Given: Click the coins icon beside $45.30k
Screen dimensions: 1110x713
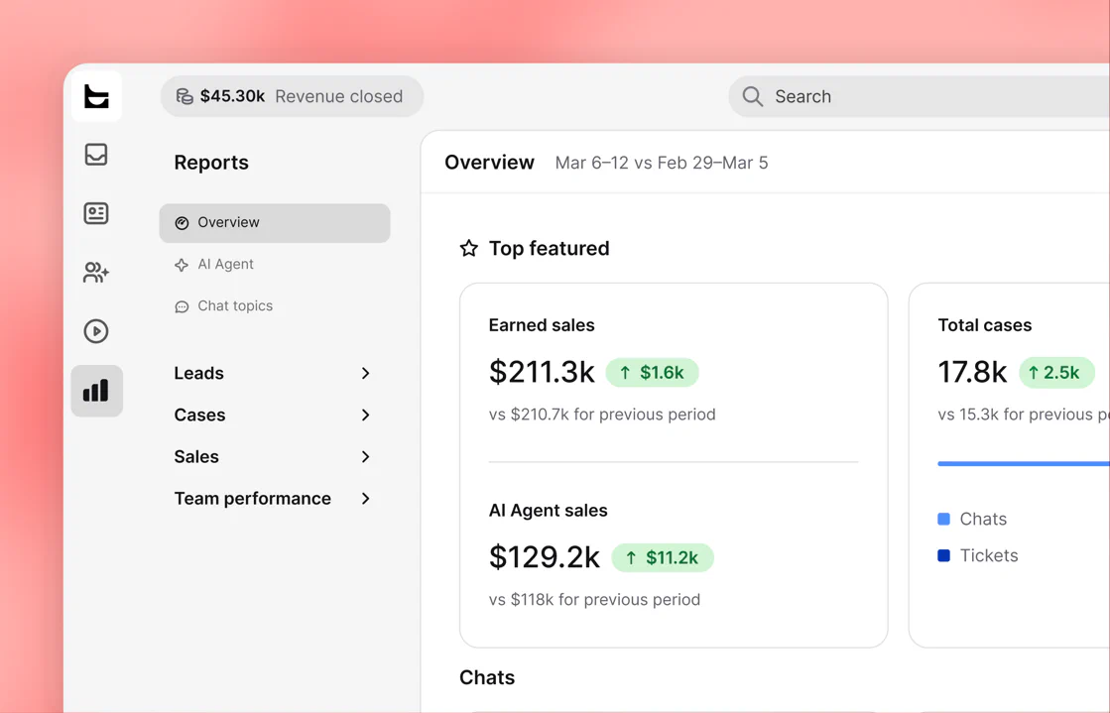Looking at the screenshot, I should pos(185,96).
